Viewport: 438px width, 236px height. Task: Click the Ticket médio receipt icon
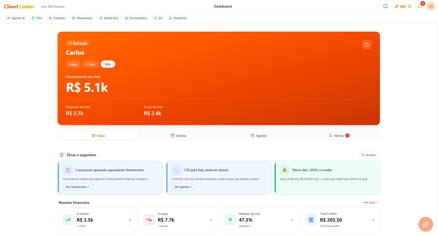(x=311, y=220)
